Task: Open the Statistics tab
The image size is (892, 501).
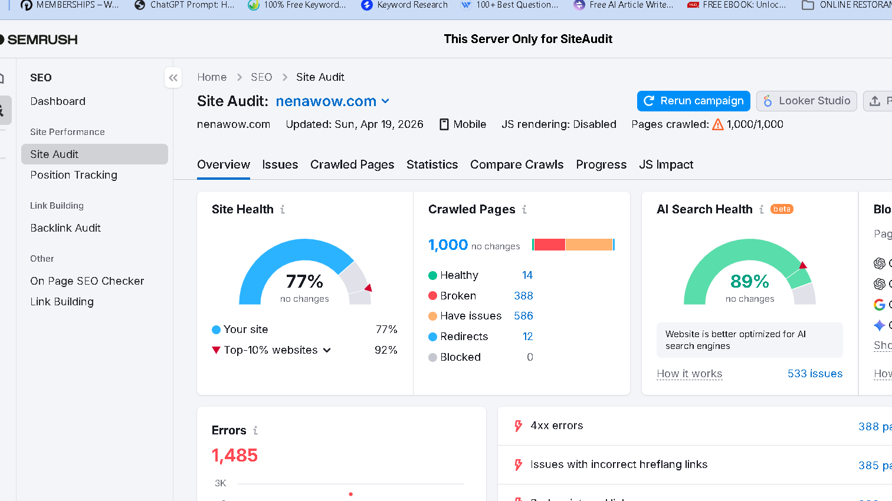Action: pos(432,164)
